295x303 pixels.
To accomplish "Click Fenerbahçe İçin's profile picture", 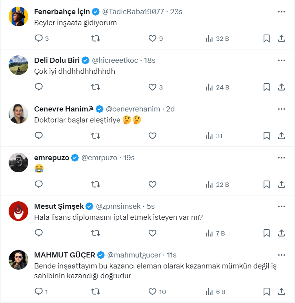I will 18,16.
